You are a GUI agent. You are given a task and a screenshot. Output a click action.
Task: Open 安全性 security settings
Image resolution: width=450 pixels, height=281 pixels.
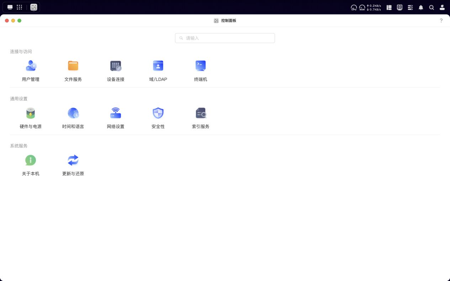(158, 118)
